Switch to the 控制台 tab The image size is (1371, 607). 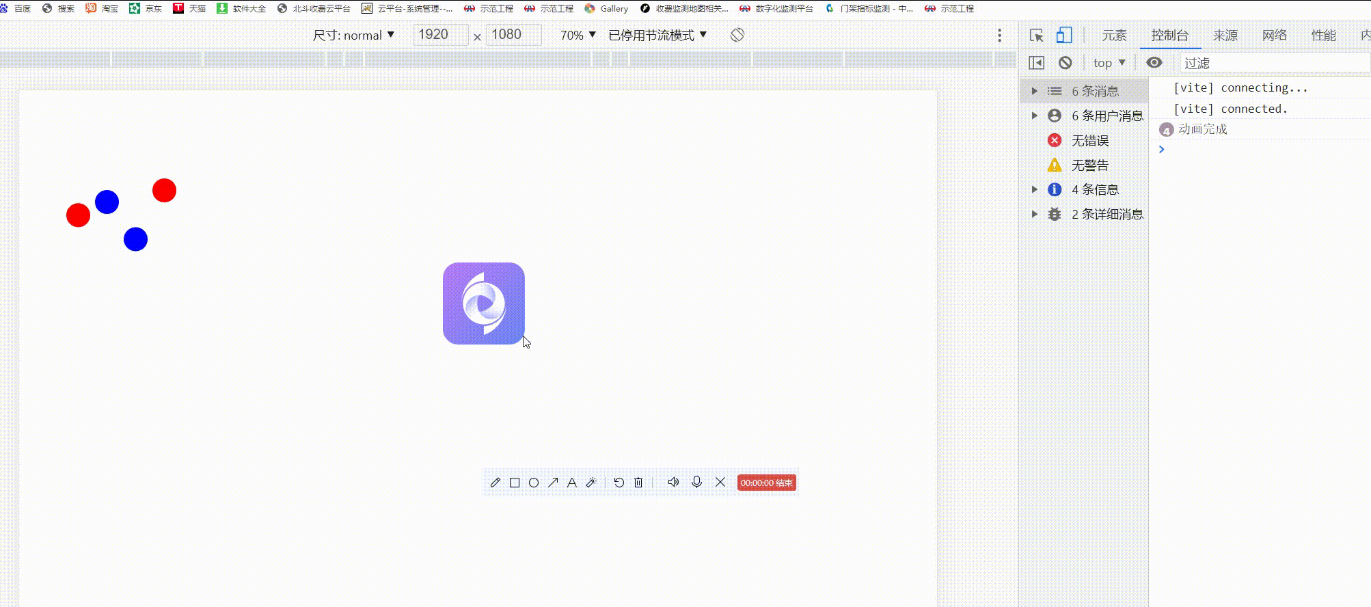click(x=1169, y=36)
